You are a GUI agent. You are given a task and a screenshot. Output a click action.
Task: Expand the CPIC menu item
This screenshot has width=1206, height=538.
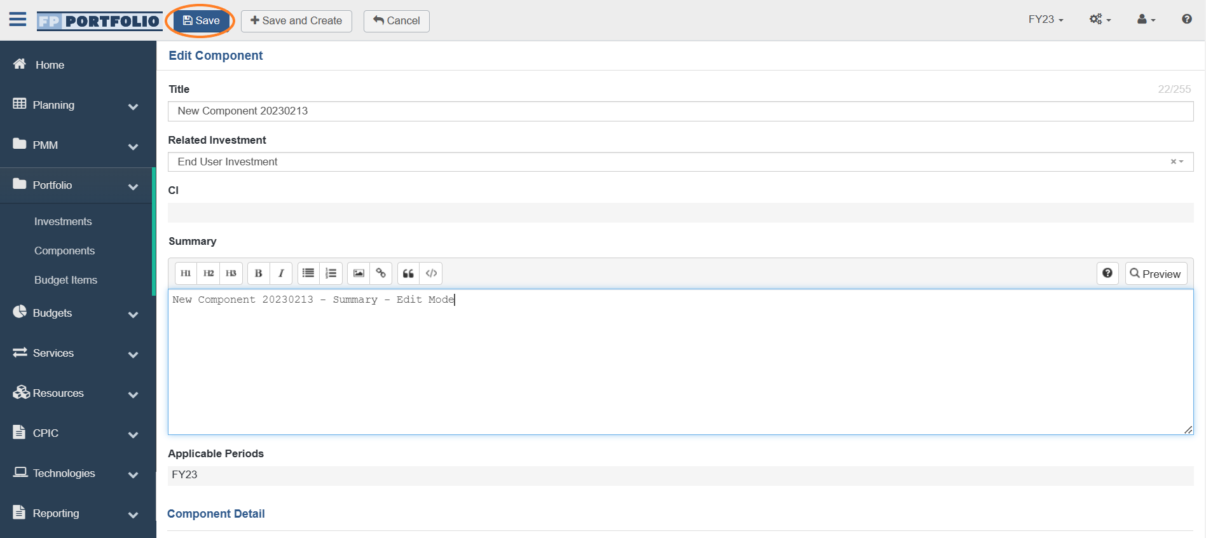(76, 433)
